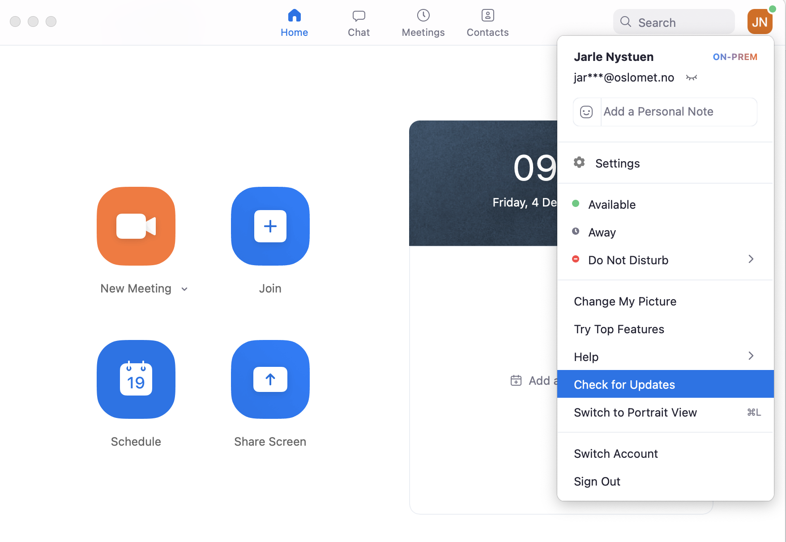Image resolution: width=786 pixels, height=542 pixels.
Task: Choose Switch to Portrait View
Action: coord(666,413)
